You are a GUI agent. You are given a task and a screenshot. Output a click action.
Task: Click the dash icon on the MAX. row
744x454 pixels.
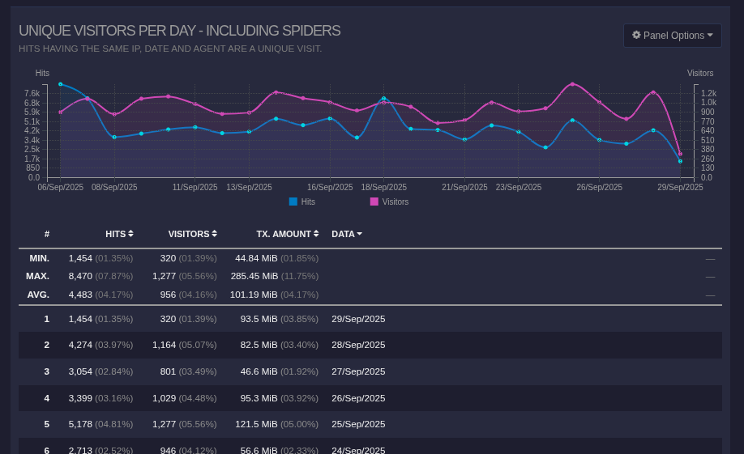point(710,276)
